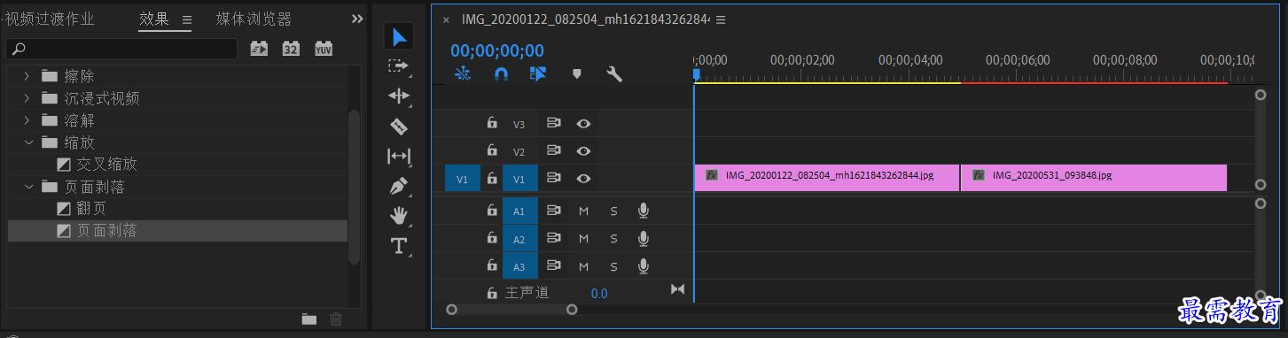Toggle sync lock on A1 track
The width and height of the screenshot is (1288, 338).
coord(554,211)
